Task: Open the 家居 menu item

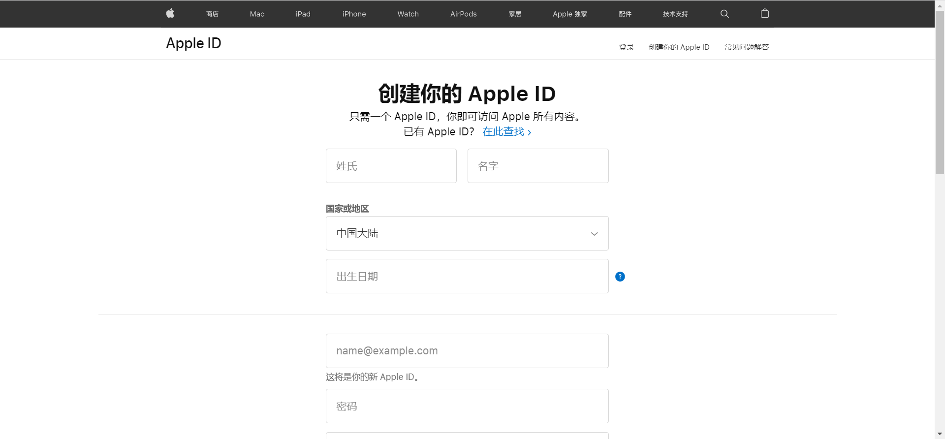Action: (x=515, y=14)
